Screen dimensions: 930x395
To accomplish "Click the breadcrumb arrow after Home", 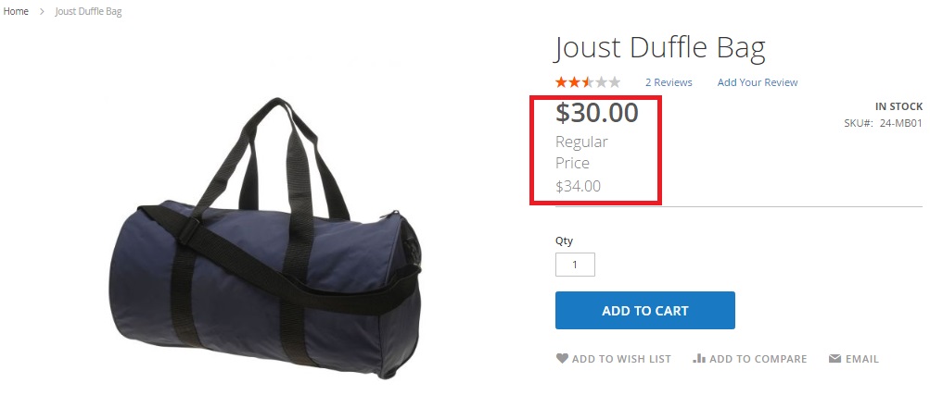I will pyautogui.click(x=42, y=11).
